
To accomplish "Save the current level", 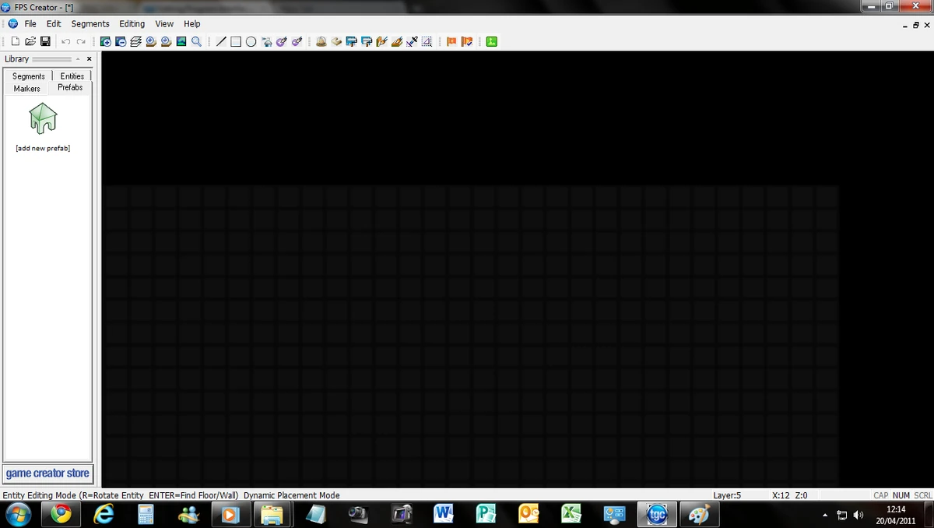I will (x=44, y=41).
